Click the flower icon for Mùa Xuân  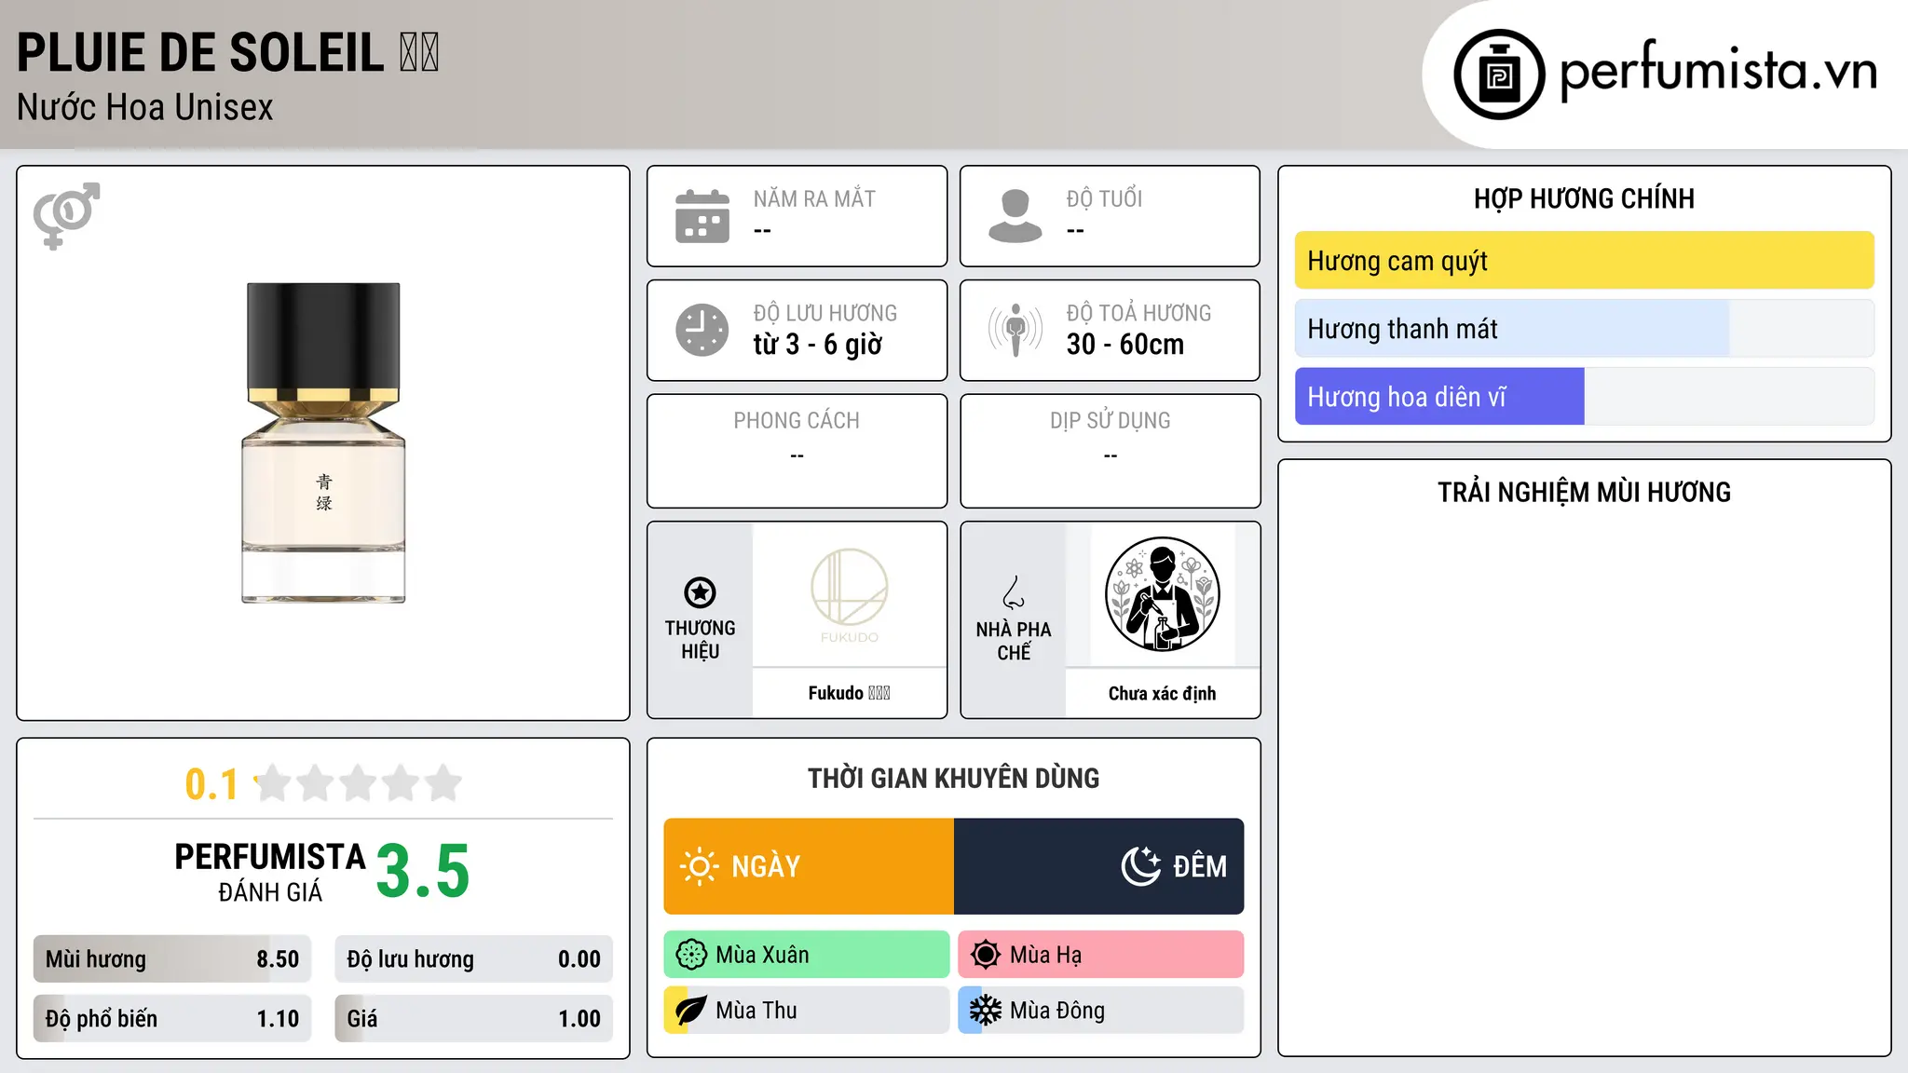point(691,955)
